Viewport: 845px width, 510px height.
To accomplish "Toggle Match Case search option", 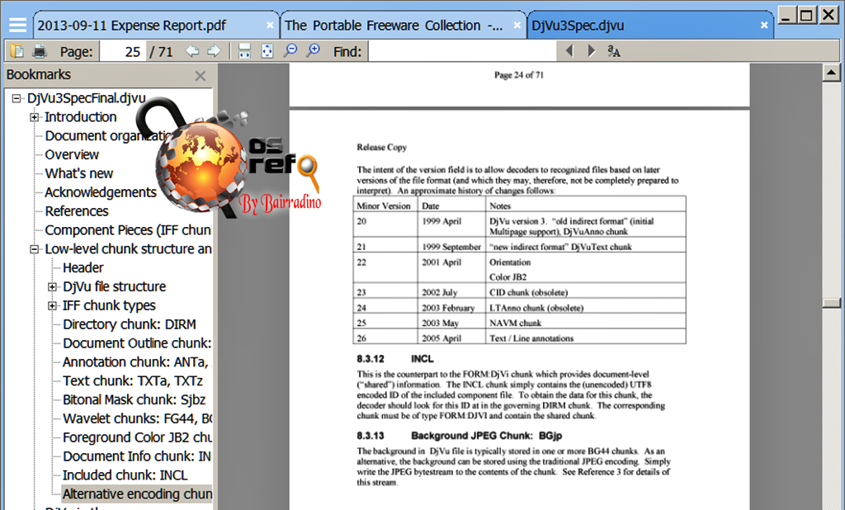I will pos(614,51).
